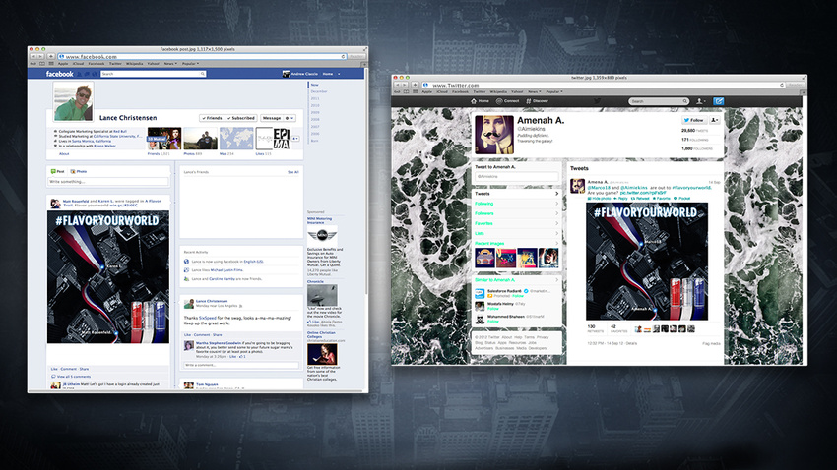Click the Red Bull workplace link
This screenshot has height=470, width=837.
119,131
